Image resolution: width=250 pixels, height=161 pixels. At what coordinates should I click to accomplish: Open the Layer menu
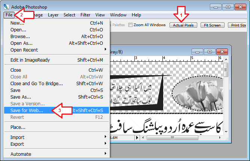pyautogui.click(x=53, y=15)
